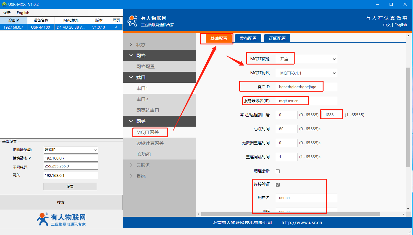Switch web page language to English
Image resolution: width=413 pixels, height=235 pixels.
(x=401, y=25)
